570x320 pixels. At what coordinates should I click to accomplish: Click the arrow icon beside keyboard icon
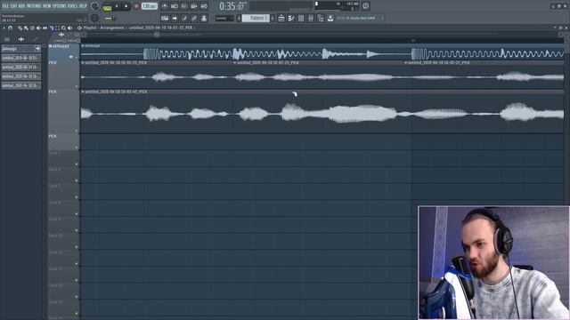click(175, 18)
